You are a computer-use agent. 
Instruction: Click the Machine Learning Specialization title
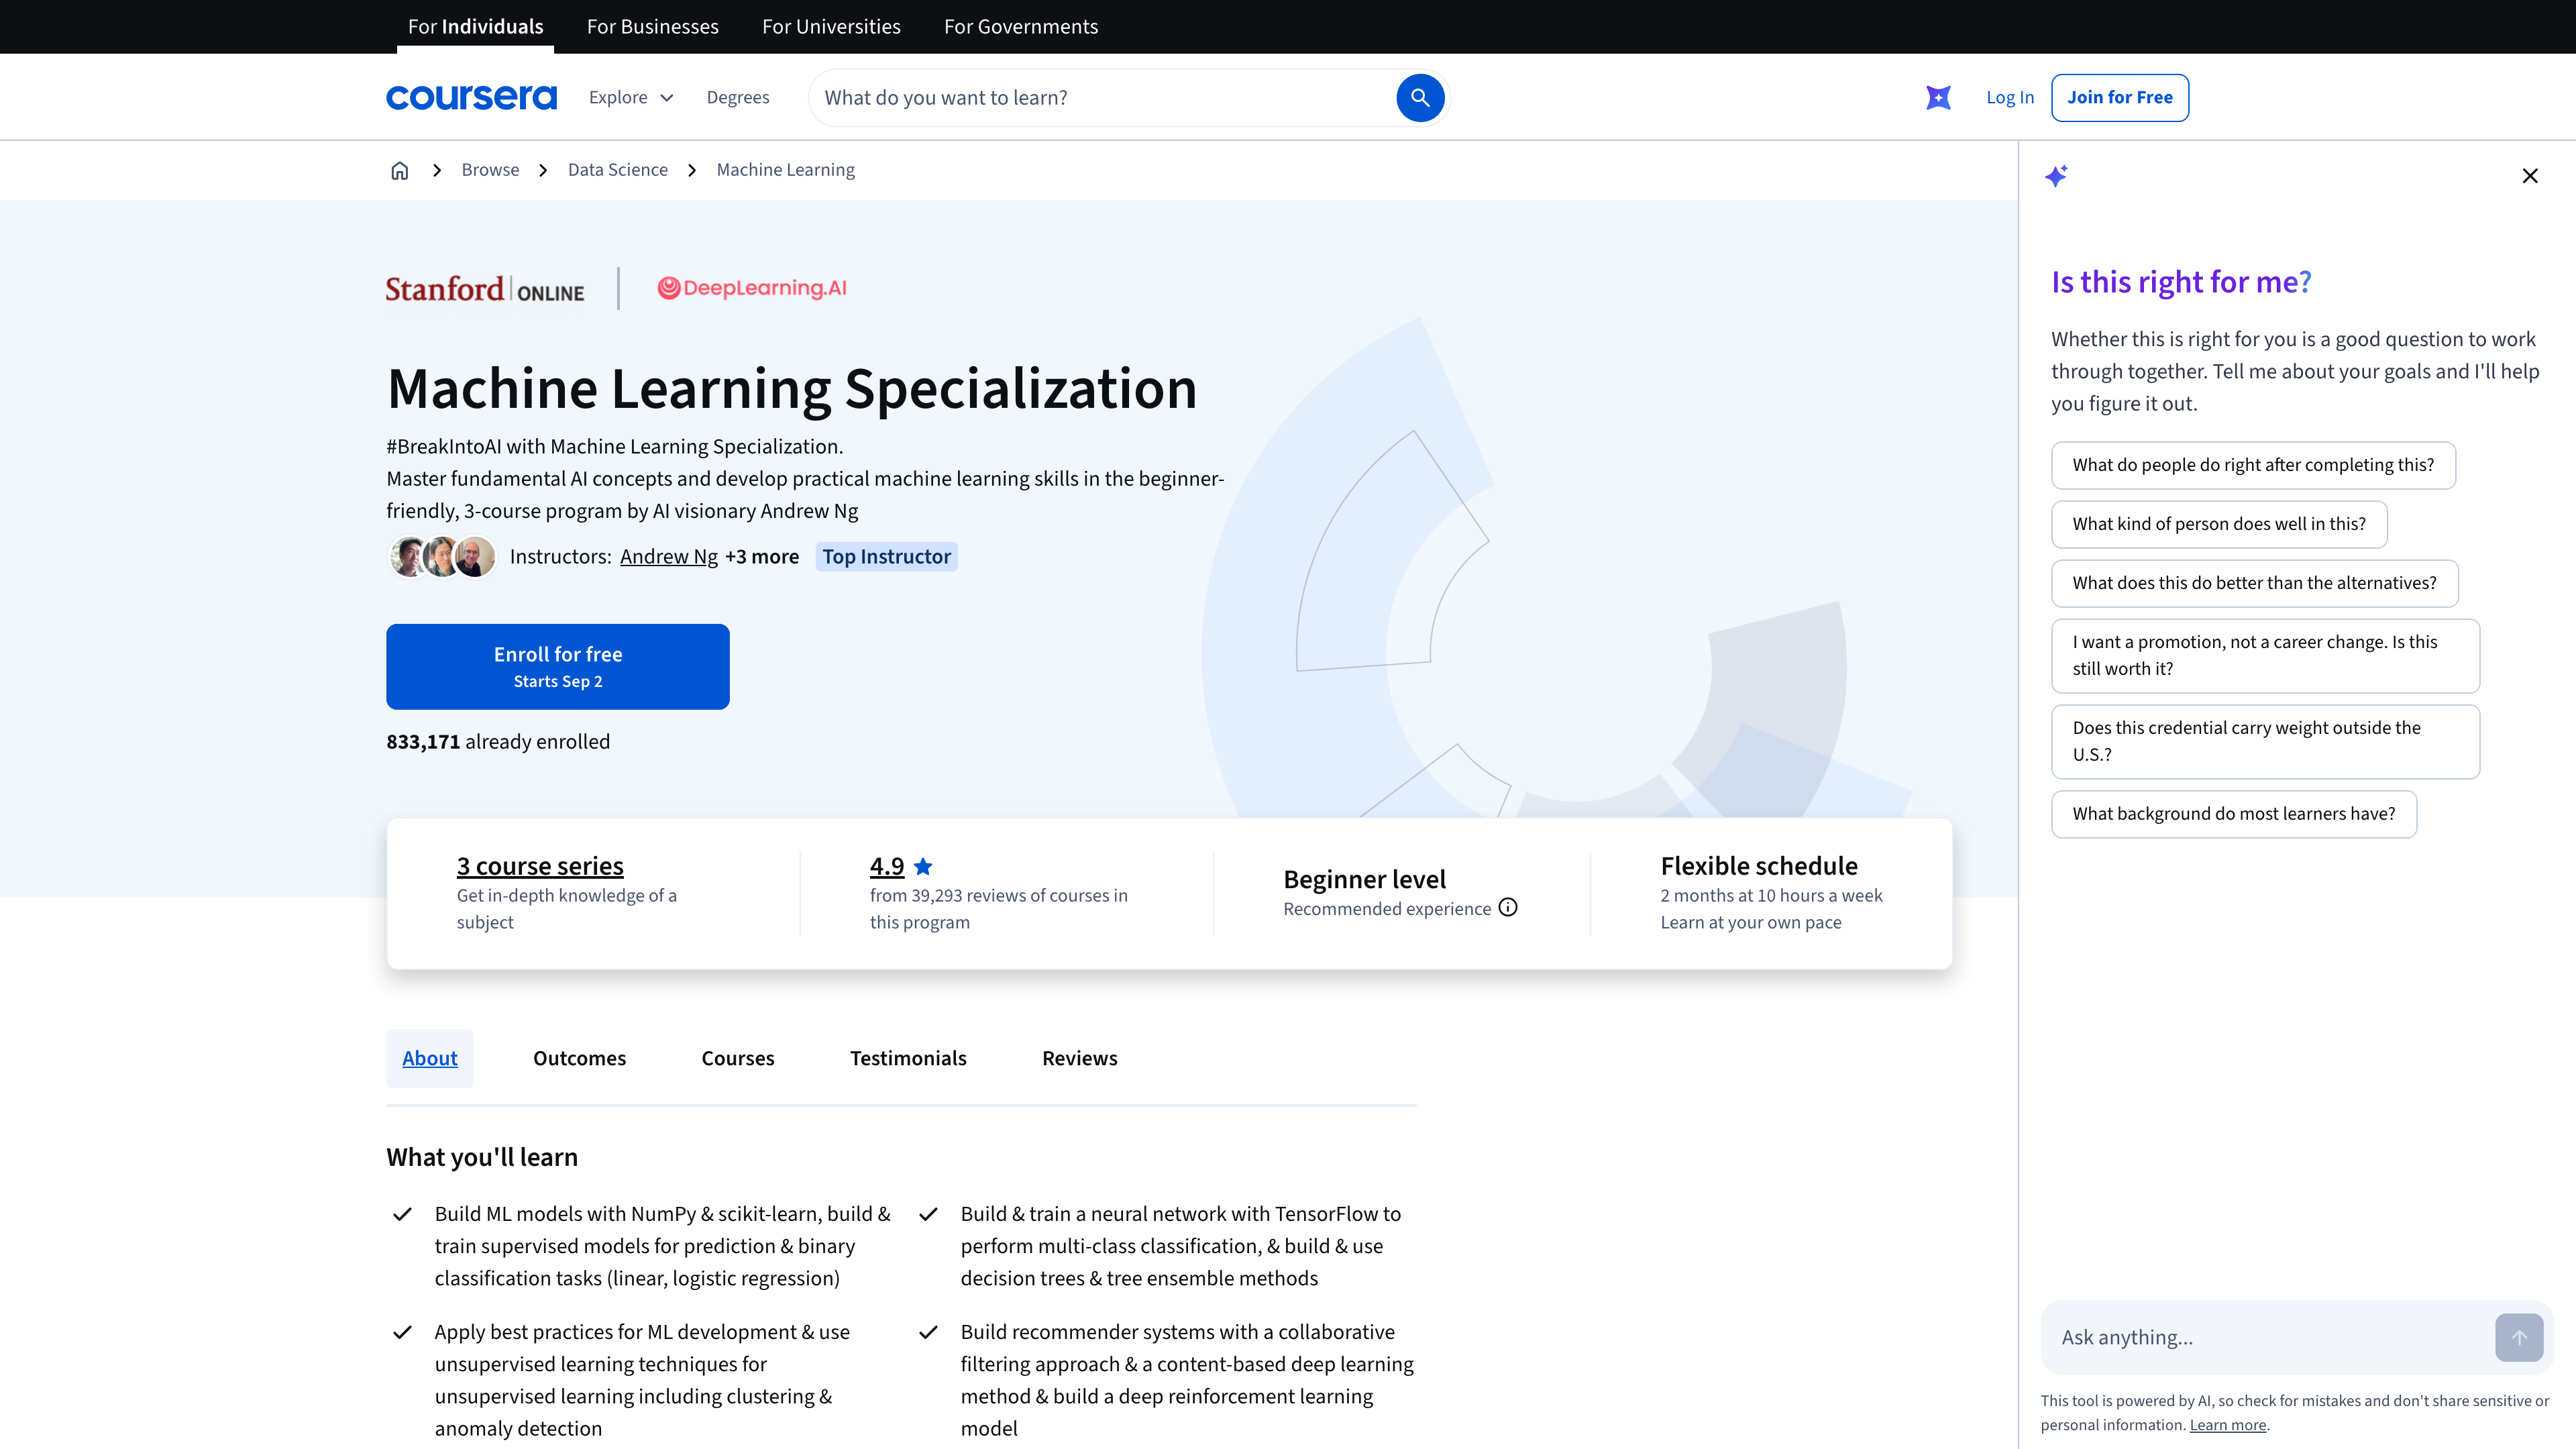791,388
